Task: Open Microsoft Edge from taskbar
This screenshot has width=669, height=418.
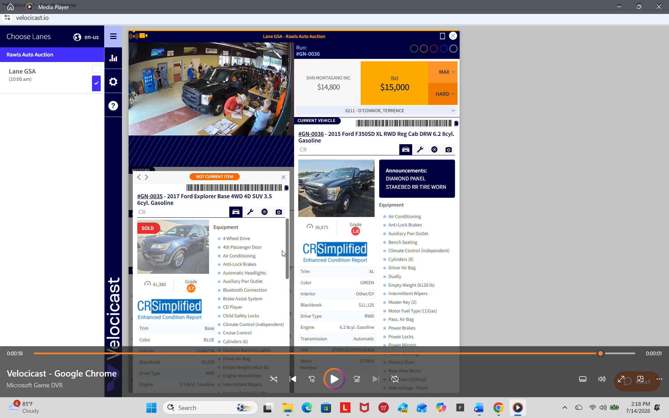Action: click(x=307, y=408)
